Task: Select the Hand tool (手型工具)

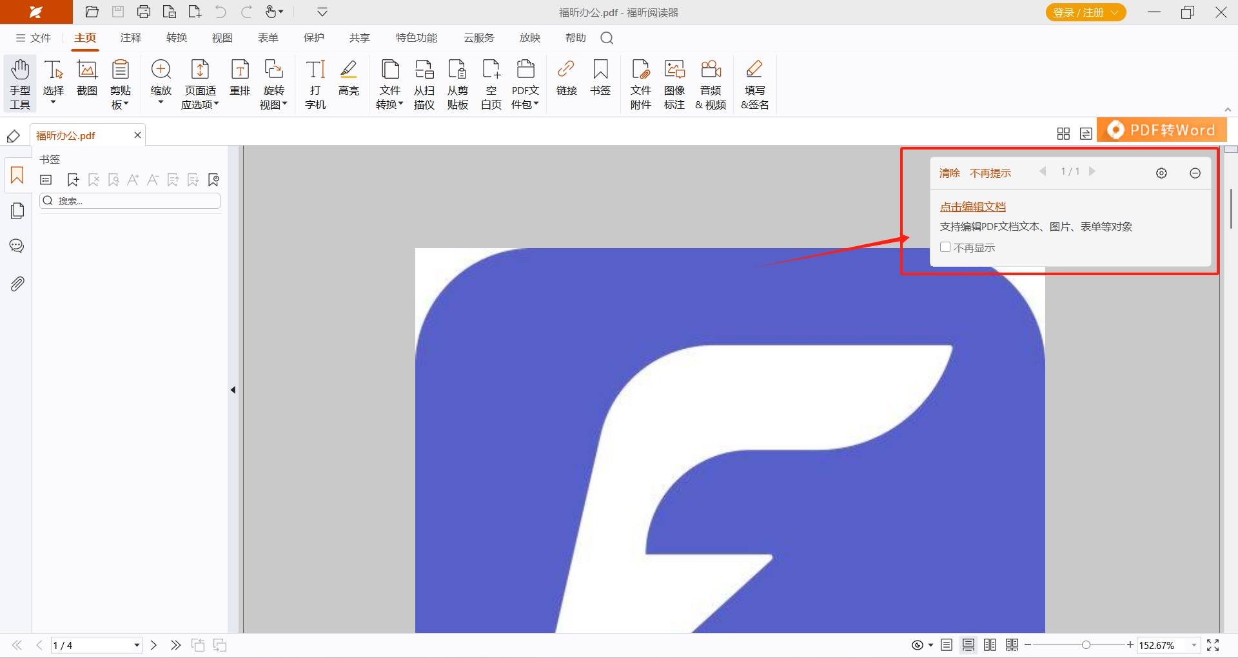Action: pos(20,84)
